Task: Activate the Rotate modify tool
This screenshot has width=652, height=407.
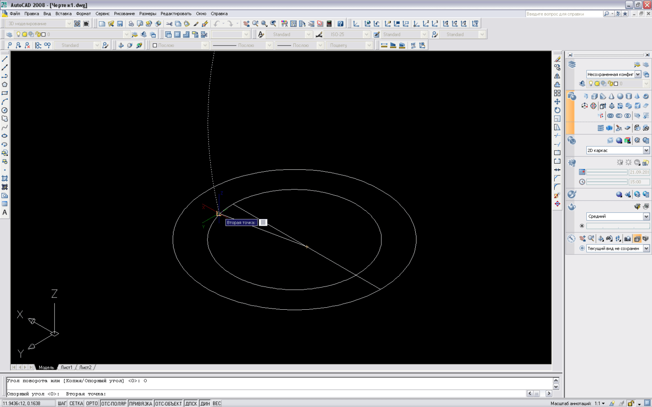Action: click(557, 110)
